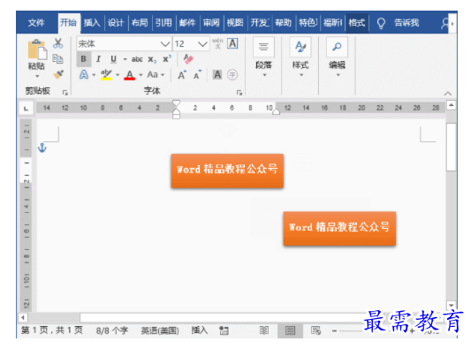Apply yellow text highlight color
Screen dimensions: 471x349
(106, 74)
